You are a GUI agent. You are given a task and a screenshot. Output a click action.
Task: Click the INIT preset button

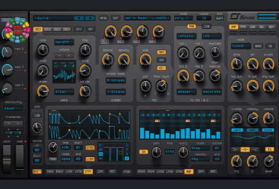pyautogui.click(x=116, y=18)
